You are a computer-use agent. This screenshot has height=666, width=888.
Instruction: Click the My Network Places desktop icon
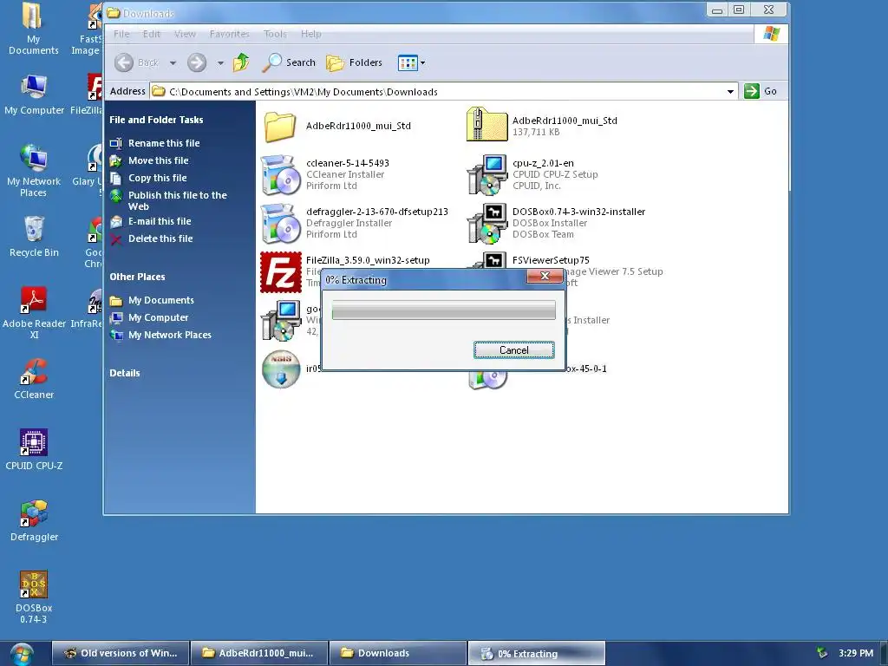(x=34, y=158)
